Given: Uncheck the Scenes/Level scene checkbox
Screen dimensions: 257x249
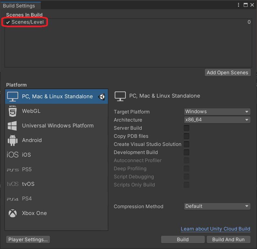Looking at the screenshot, I should click(x=8, y=22).
